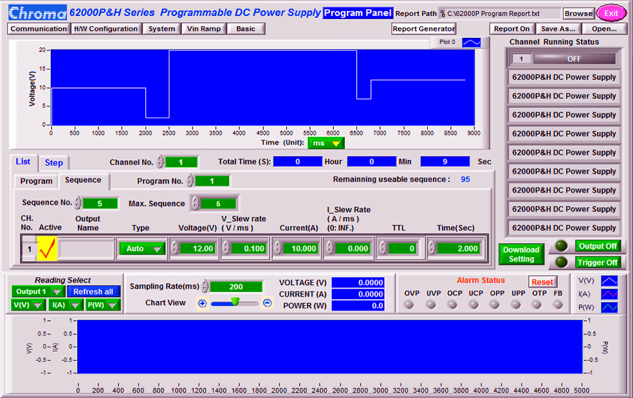Open the Communication menu
Viewport: 633px width, 398px height.
tap(39, 29)
